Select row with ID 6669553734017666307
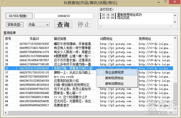The image size is (181, 118). 89,48
